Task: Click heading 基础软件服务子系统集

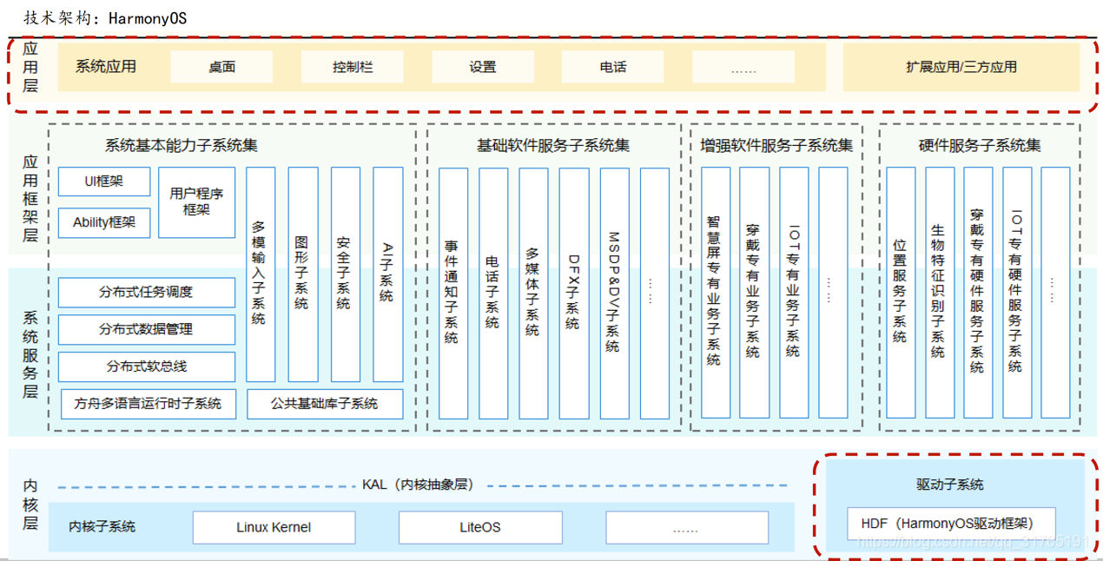Action: click(x=554, y=146)
